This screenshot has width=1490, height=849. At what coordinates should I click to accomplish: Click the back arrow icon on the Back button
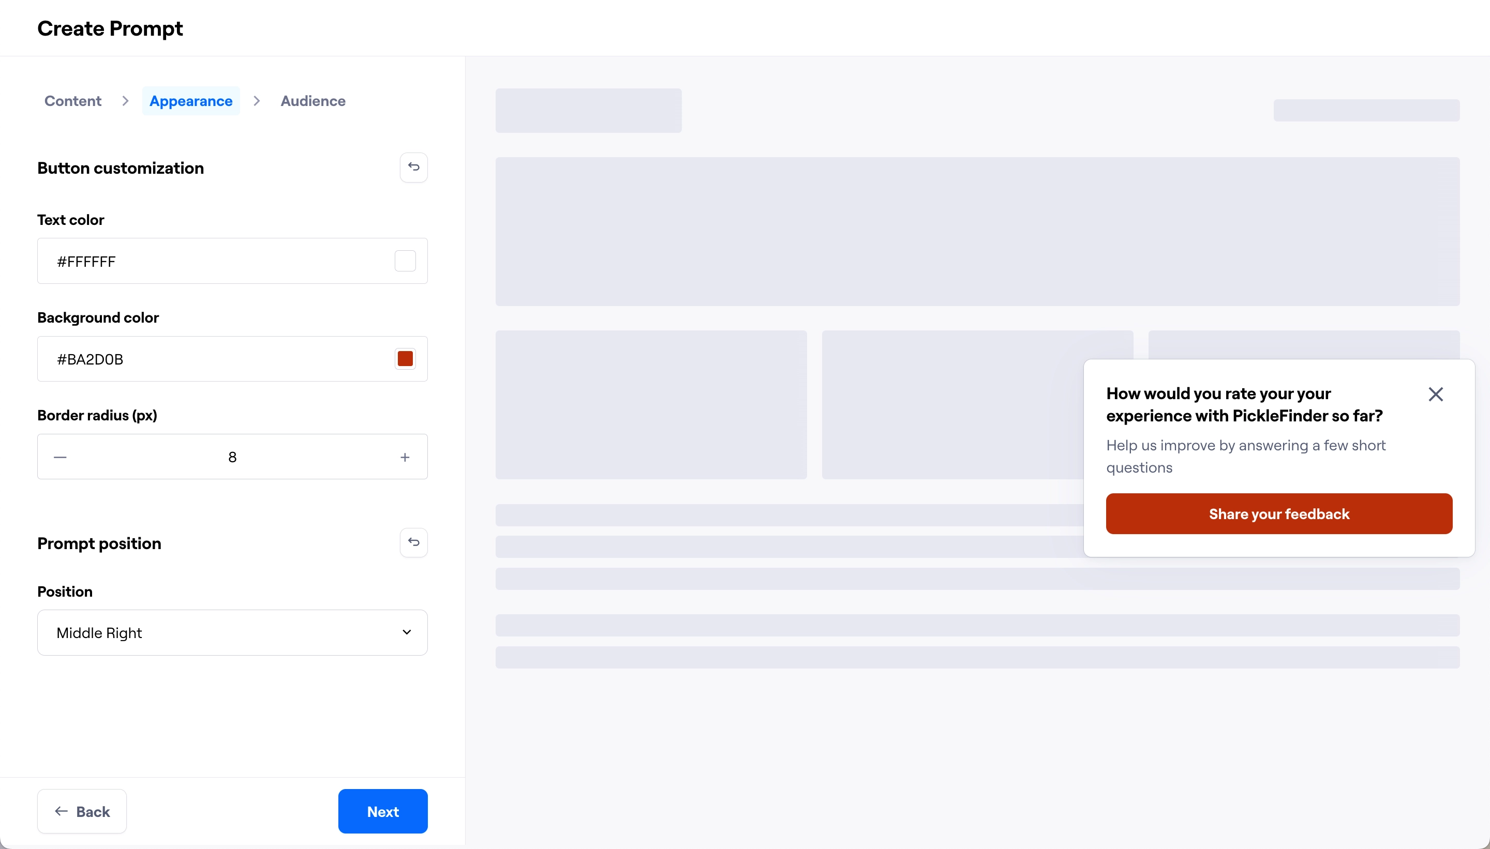62,811
